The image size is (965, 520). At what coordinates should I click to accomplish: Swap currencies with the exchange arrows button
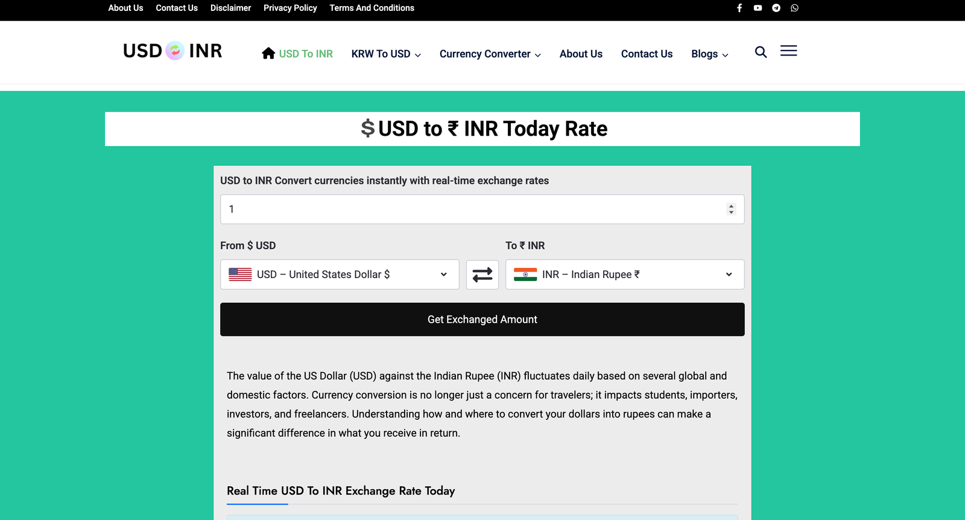(482, 274)
